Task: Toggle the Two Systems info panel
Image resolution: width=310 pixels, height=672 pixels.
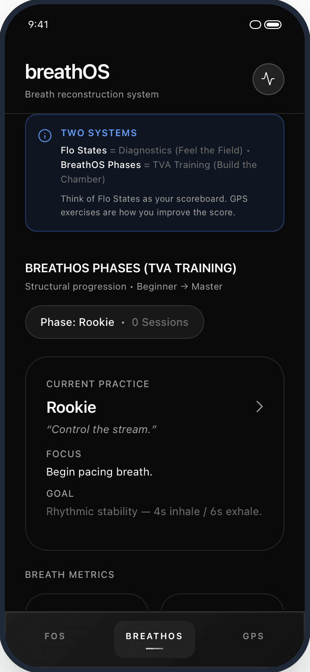Action: coord(155,172)
